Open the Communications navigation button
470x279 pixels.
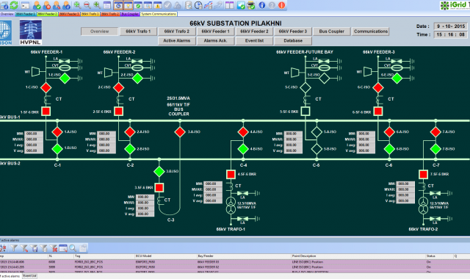point(371,32)
